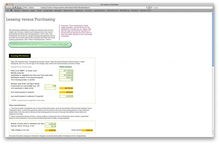
Task: Expand the Populares bookmarks folder
Action: click(79, 11)
